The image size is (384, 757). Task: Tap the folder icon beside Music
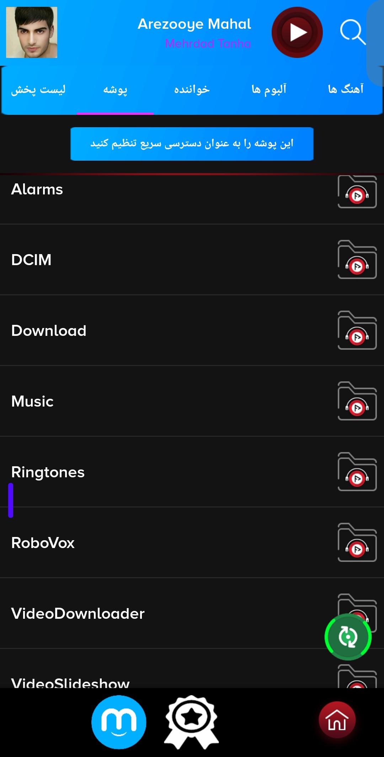click(x=357, y=401)
